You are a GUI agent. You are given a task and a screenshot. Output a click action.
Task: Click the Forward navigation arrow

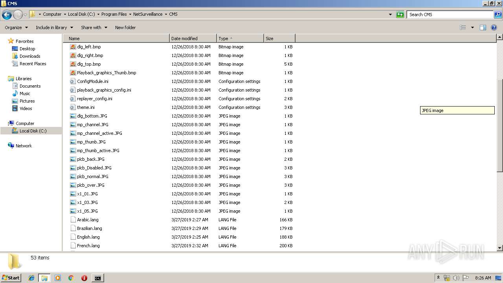[x=18, y=15]
